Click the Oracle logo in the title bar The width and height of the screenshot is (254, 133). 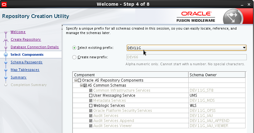coord(4,4)
